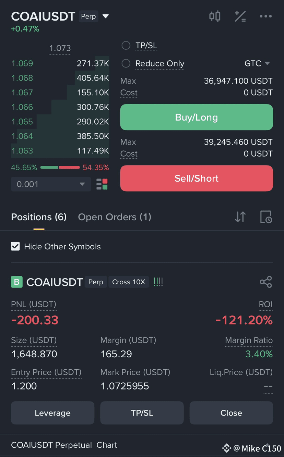
Task: Enable the TP/SL radio option
Action: click(126, 45)
